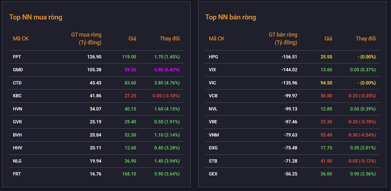
Task: Sort by 'Thay đổi' in net sell table
Action: point(365,39)
